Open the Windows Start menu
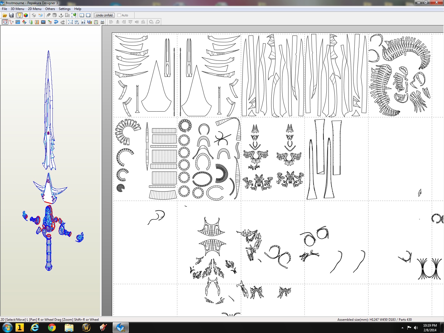The image size is (444, 333). point(7,328)
